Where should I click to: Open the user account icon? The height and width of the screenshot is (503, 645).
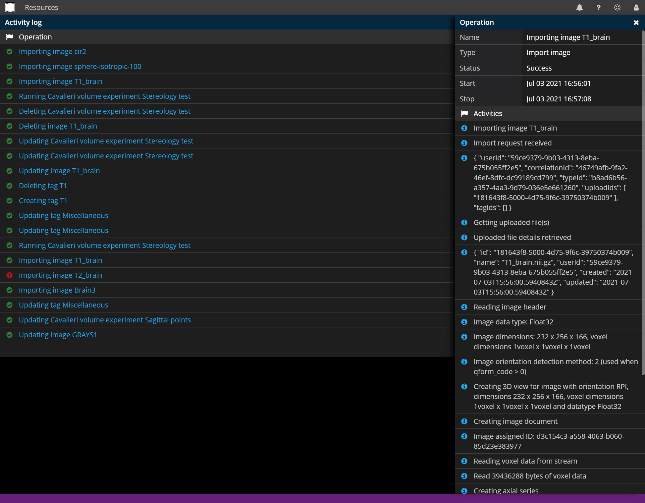(x=636, y=7)
